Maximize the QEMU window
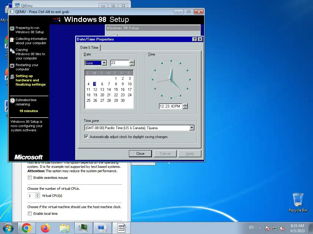The height and width of the screenshot is (234, 313). point(189,12)
